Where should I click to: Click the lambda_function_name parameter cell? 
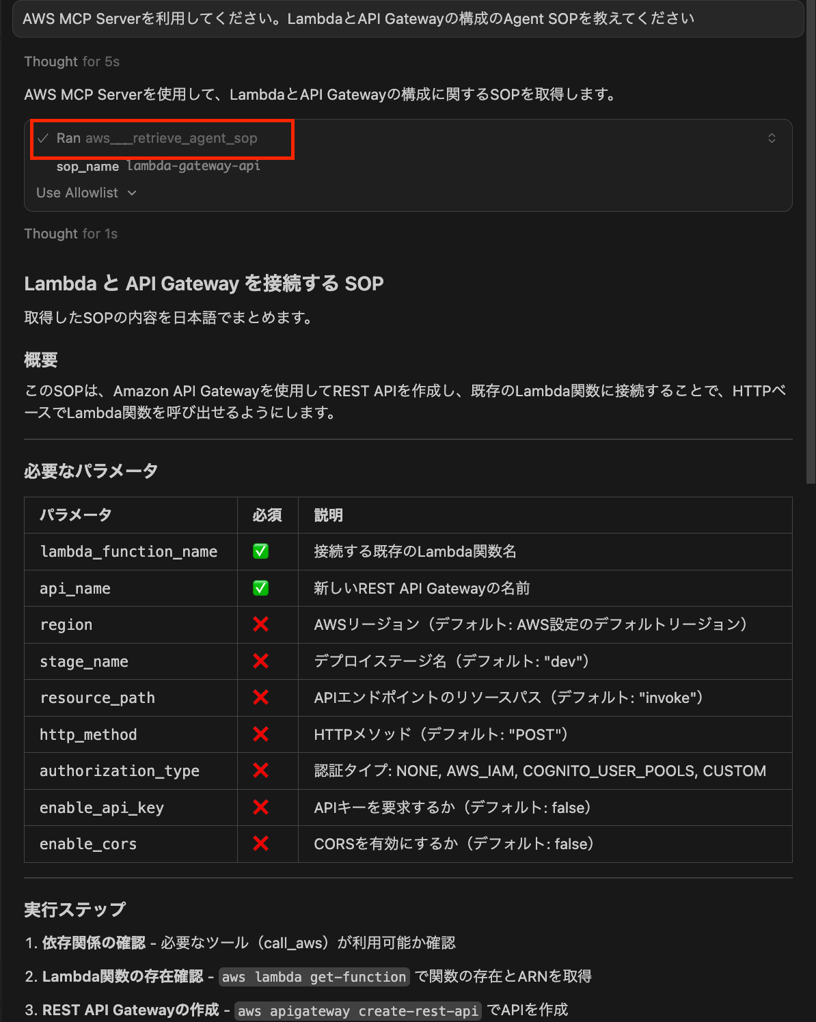[x=128, y=551]
